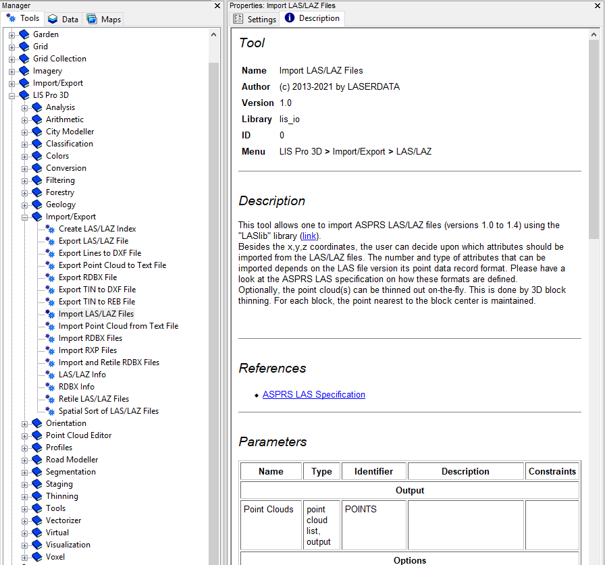Open the Settings tab in Properties
The height and width of the screenshot is (565, 605).
tap(255, 20)
